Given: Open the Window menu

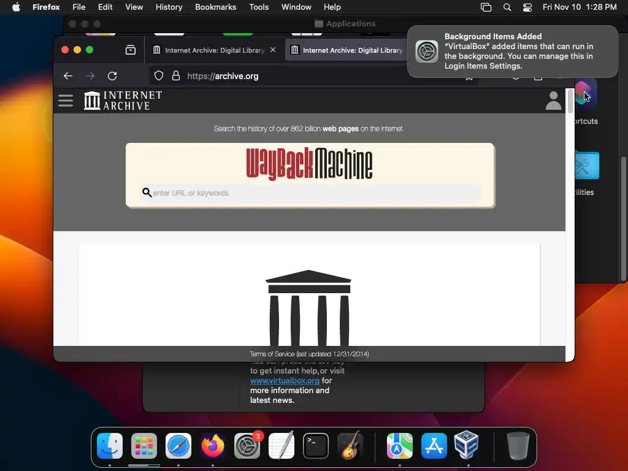Looking at the screenshot, I should point(296,7).
